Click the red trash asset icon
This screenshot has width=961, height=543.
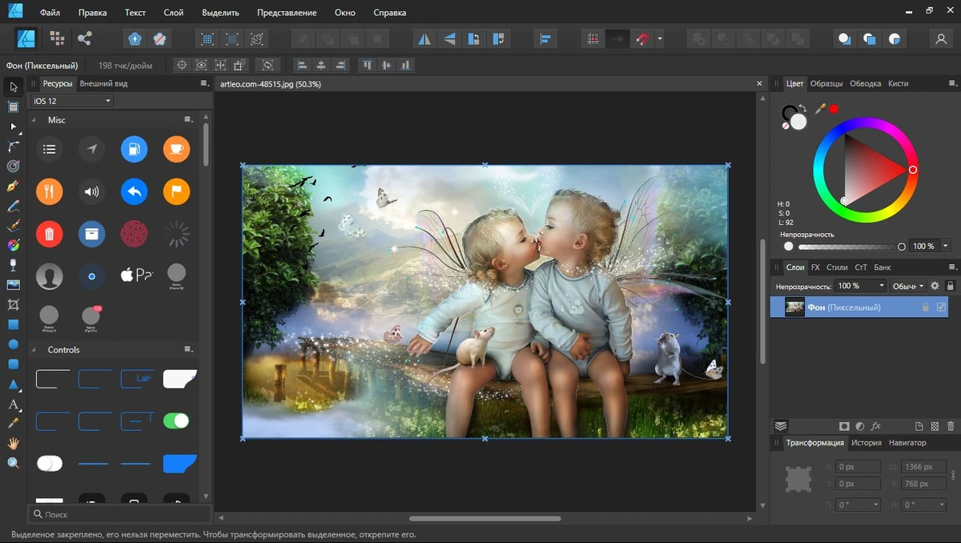(x=49, y=234)
